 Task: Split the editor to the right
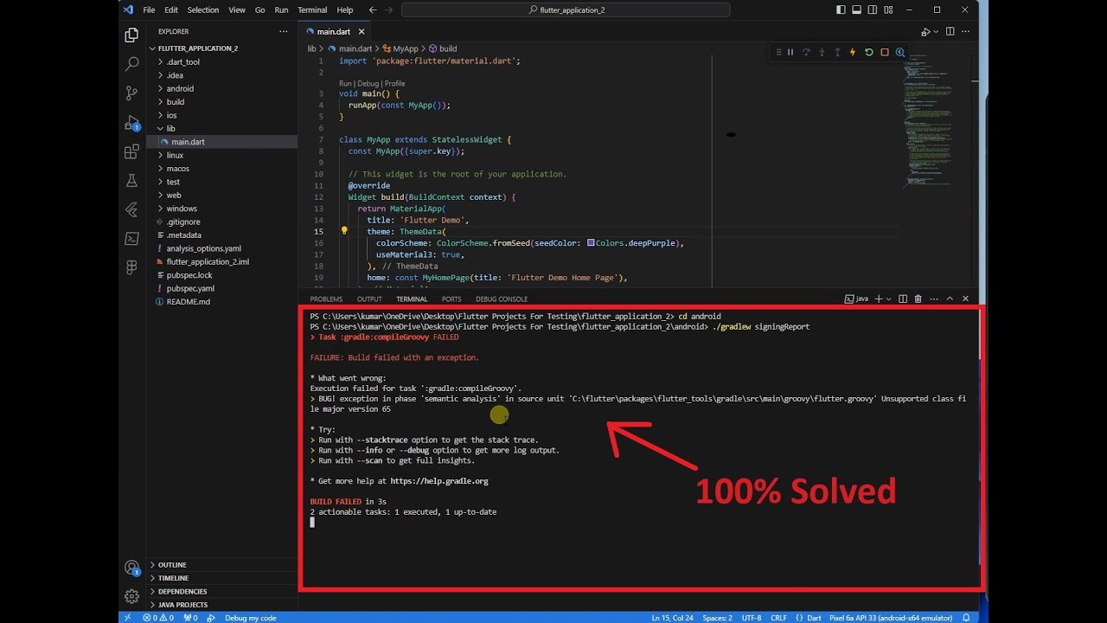coord(950,31)
